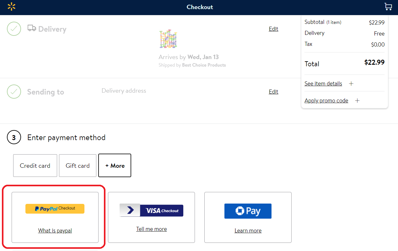Click the plus icon beside Apply promo code
This screenshot has width=398, height=251.
pos(357,101)
